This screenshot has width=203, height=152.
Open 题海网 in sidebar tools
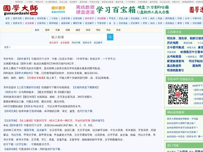tap(196, 66)
